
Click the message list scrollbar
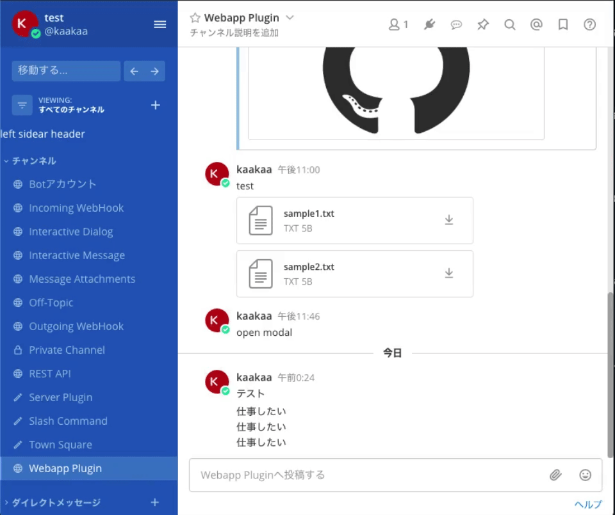coord(611,374)
